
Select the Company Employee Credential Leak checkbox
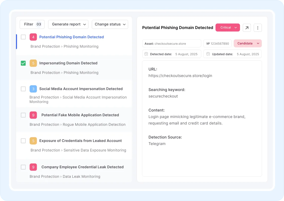pos(23,167)
